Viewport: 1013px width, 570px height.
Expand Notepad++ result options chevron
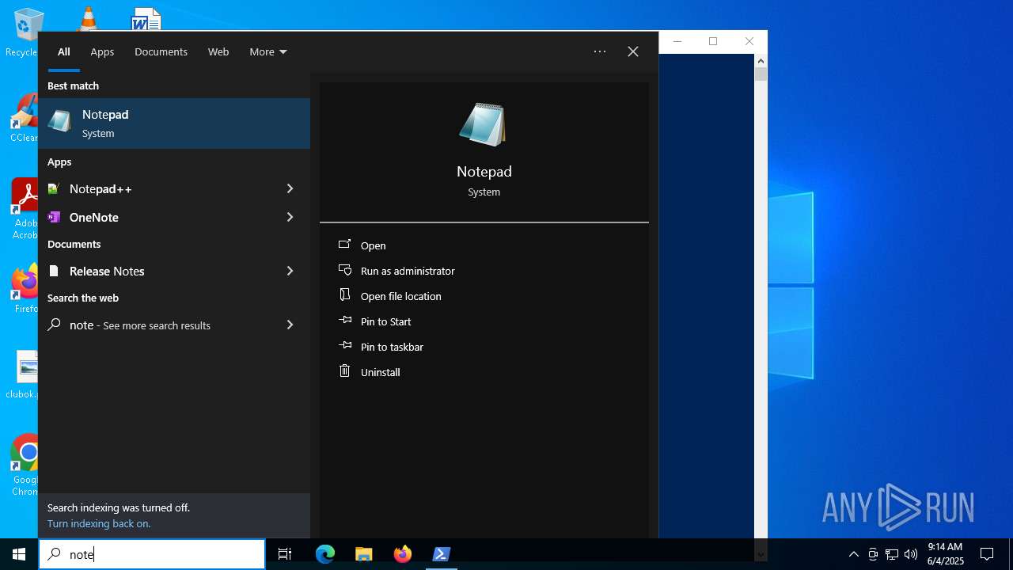[x=290, y=188]
